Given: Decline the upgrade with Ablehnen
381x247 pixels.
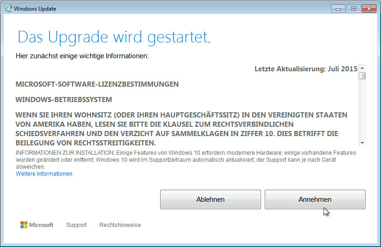Looking at the screenshot, I should (211, 199).
